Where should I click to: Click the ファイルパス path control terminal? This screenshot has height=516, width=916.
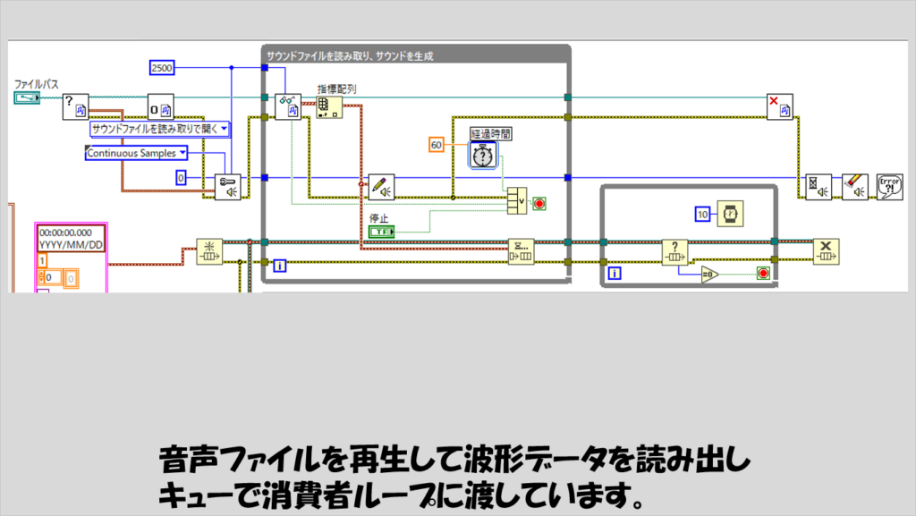point(27,97)
